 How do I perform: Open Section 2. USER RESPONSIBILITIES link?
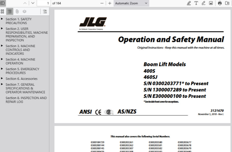[x=27, y=35]
